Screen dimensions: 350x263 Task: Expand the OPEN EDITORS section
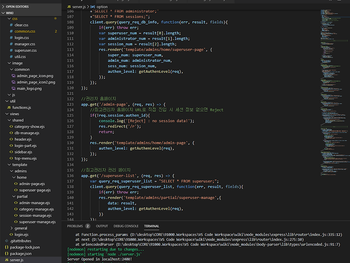coord(17,7)
